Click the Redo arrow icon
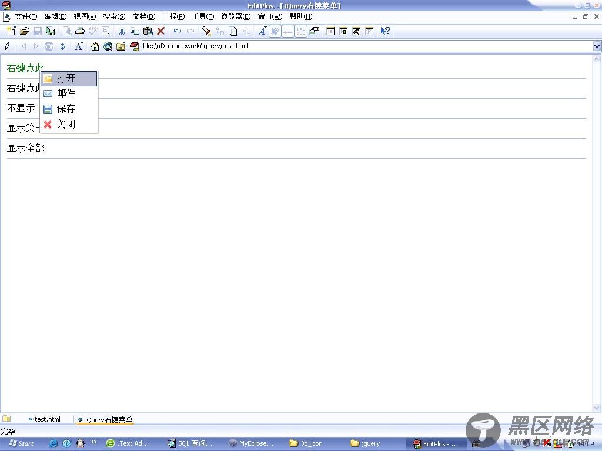Viewport: 602px width, 451px height. coord(190,31)
